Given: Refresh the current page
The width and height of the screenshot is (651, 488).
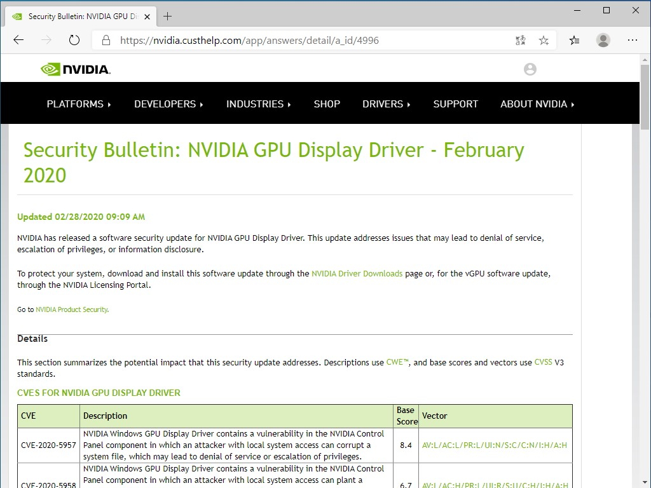Looking at the screenshot, I should coord(74,40).
